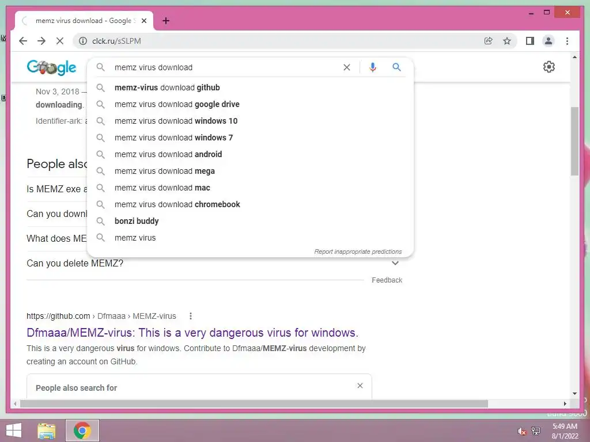Click the network tray icon

coord(536,431)
